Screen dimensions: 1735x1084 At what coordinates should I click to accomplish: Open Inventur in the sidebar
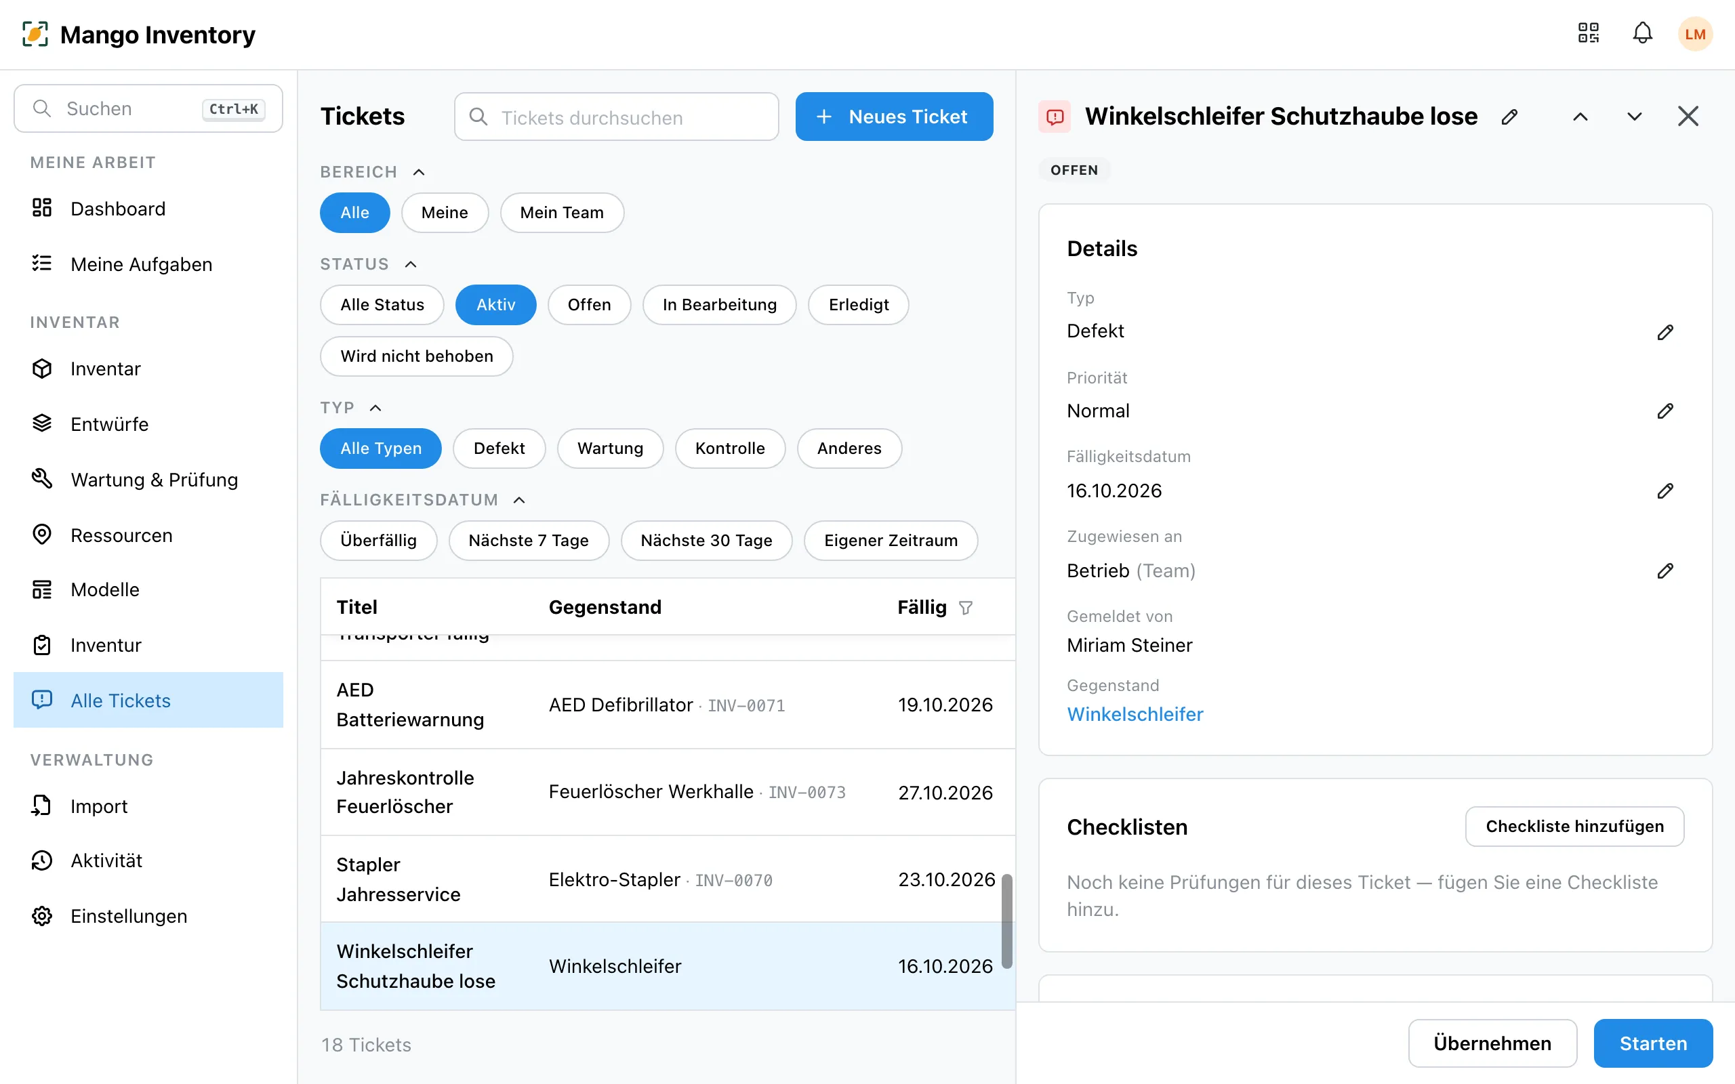pos(148,645)
